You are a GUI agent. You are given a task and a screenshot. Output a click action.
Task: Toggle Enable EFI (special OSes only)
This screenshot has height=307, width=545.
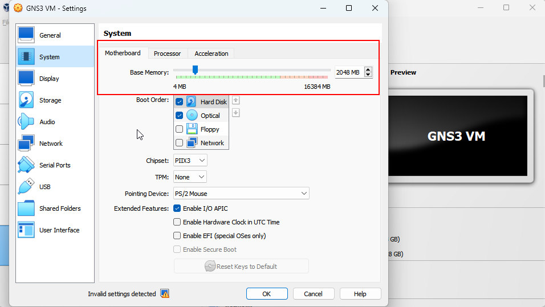(177, 236)
